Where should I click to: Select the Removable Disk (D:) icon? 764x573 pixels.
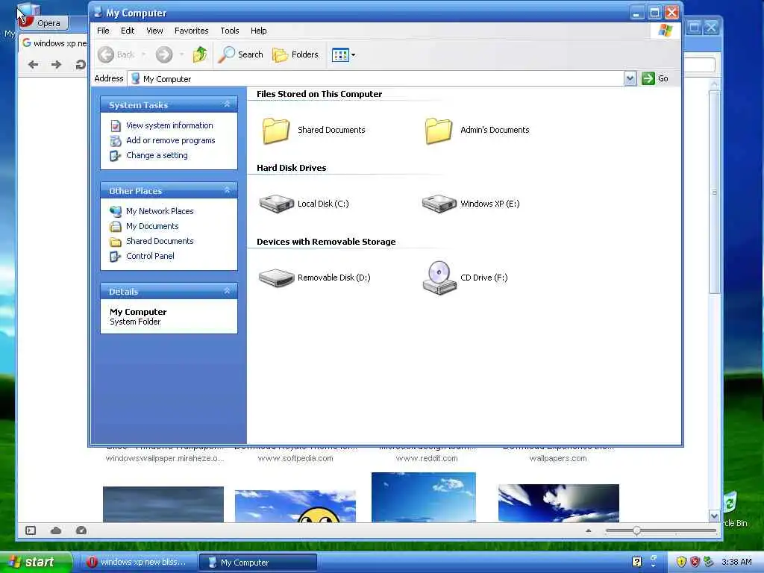tap(276, 278)
